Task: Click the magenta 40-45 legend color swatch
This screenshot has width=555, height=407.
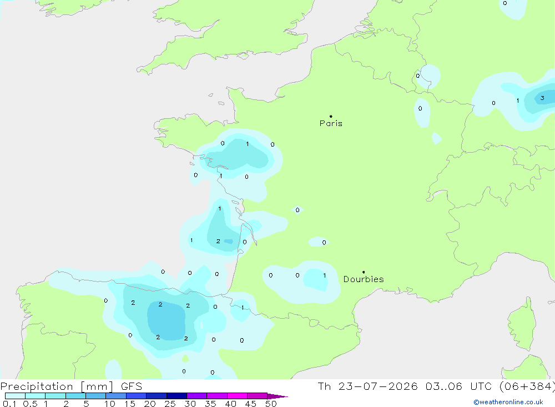Action: 237,396
